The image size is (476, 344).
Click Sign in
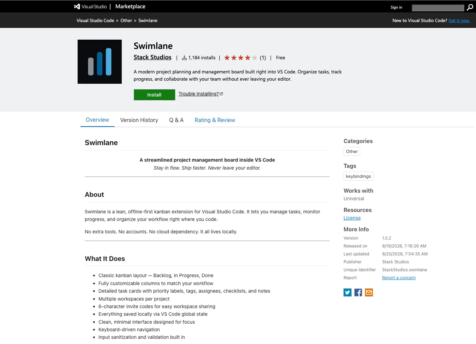pos(396,7)
